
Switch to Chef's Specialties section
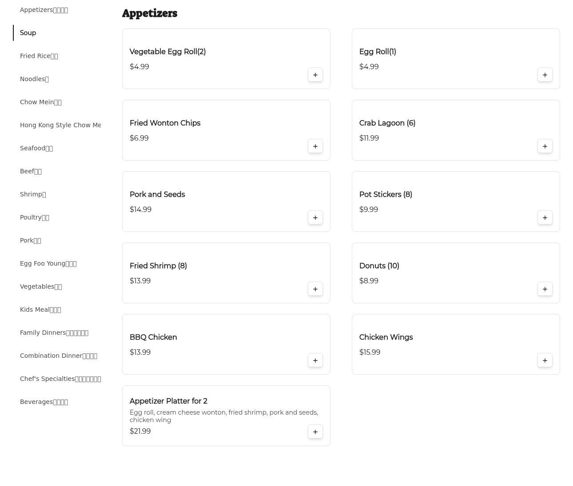60,379
